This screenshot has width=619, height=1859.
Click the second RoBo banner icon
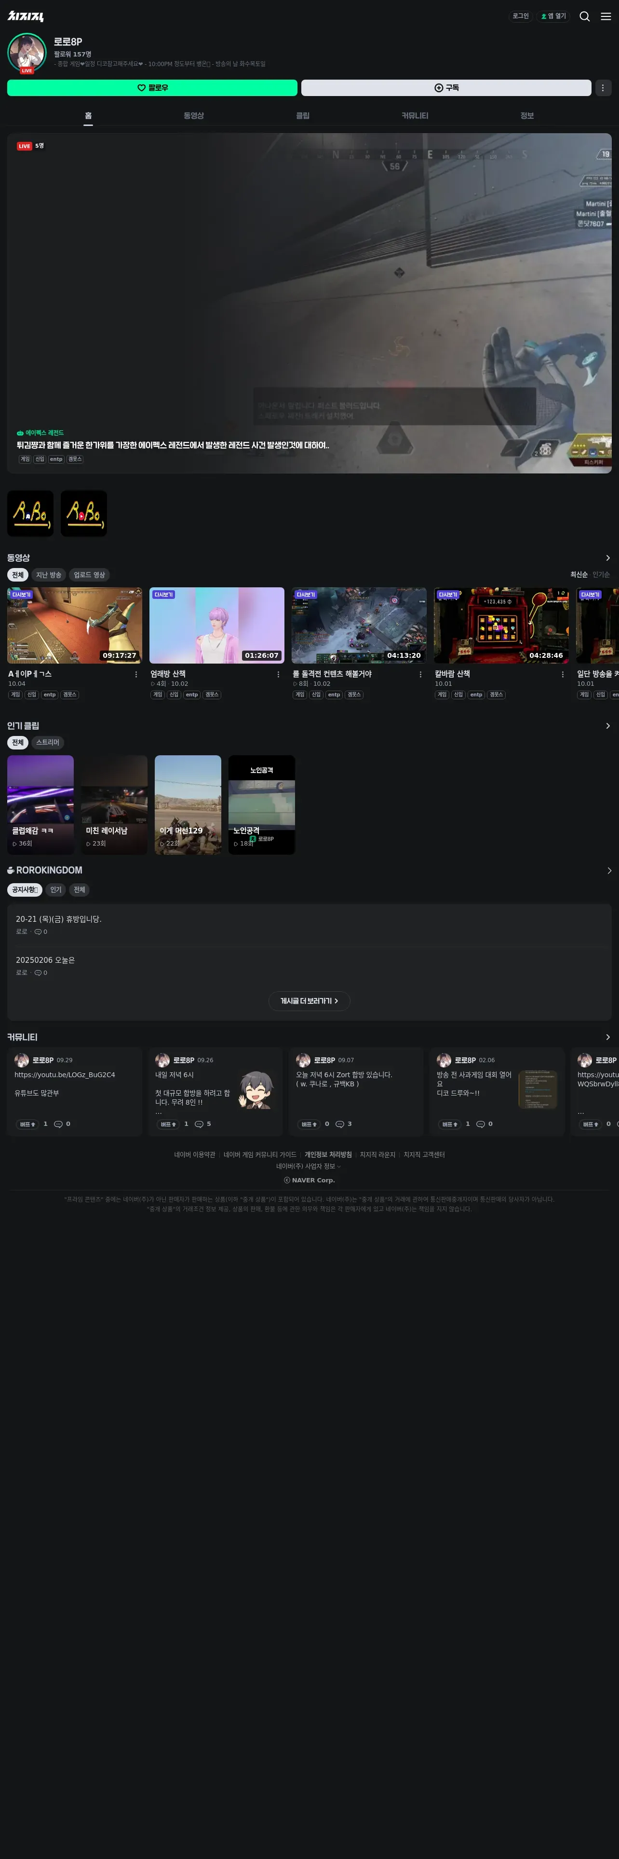[x=83, y=513]
